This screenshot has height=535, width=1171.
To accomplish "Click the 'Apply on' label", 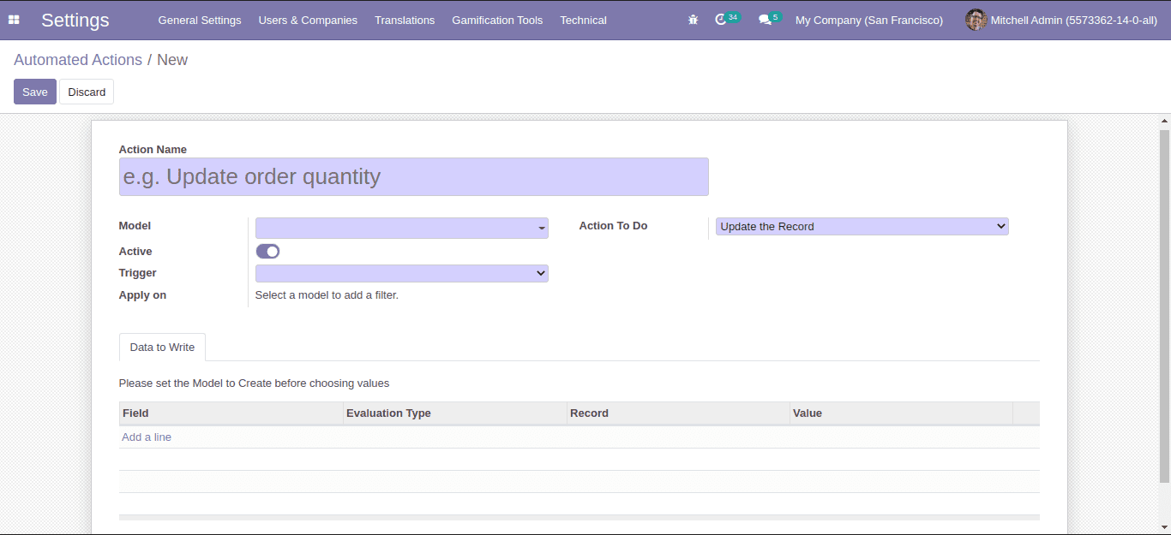I will 142,294.
